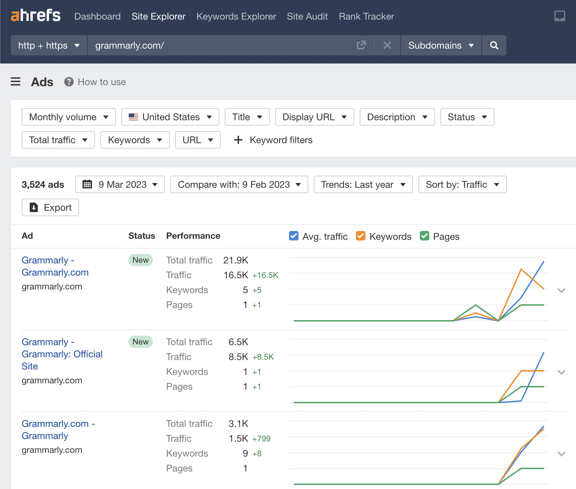Click the search magnifier icon

494,45
